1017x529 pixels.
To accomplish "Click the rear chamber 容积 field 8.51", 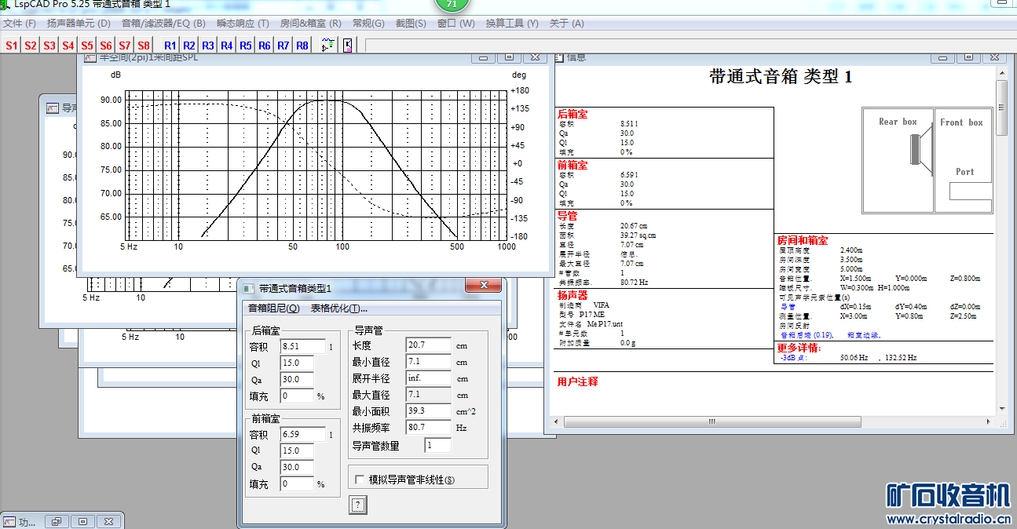I will coord(302,346).
